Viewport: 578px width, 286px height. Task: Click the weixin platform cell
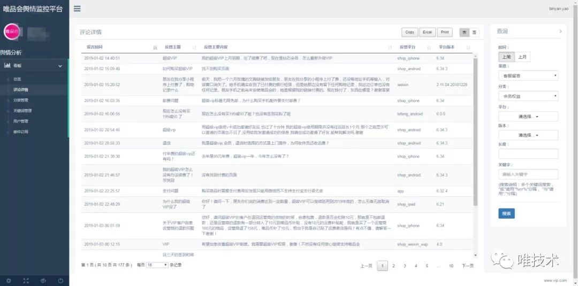(402, 84)
